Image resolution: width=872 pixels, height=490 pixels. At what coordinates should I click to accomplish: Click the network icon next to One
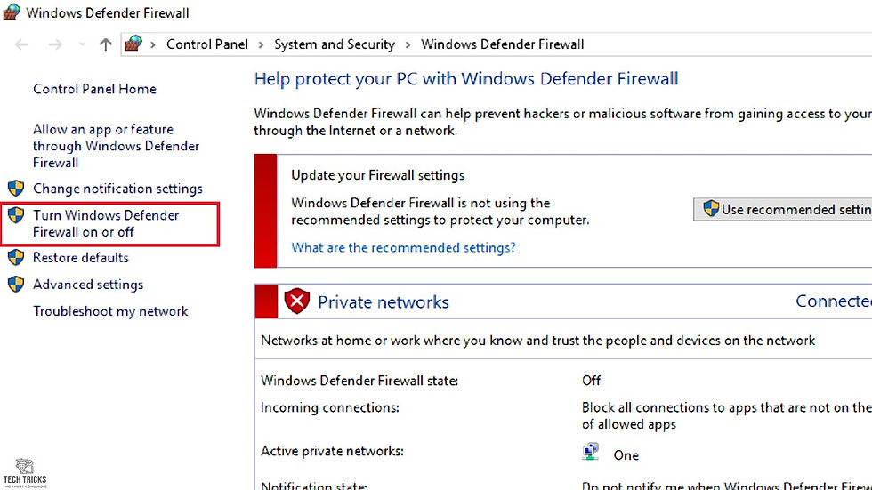591,452
